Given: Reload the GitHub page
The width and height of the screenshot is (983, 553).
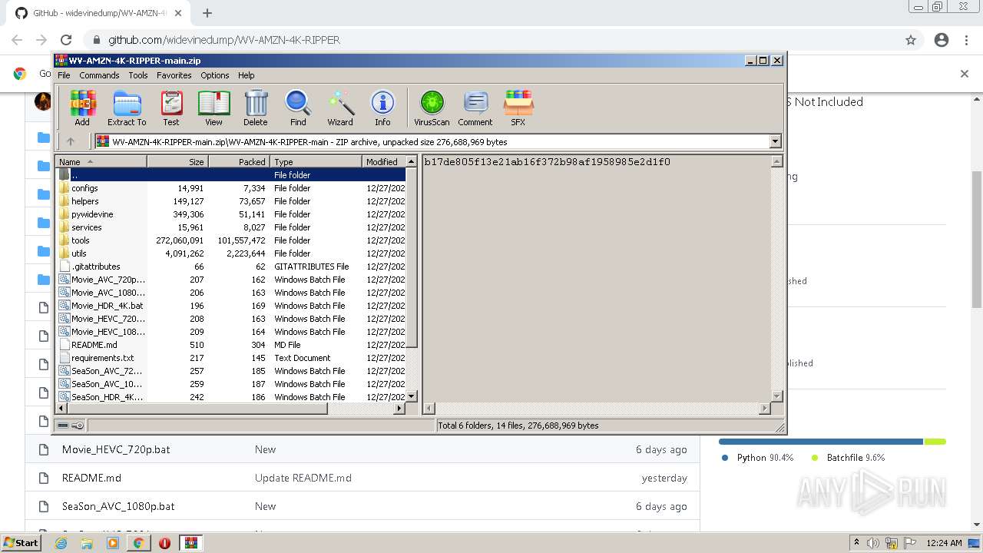Looking at the screenshot, I should point(66,40).
